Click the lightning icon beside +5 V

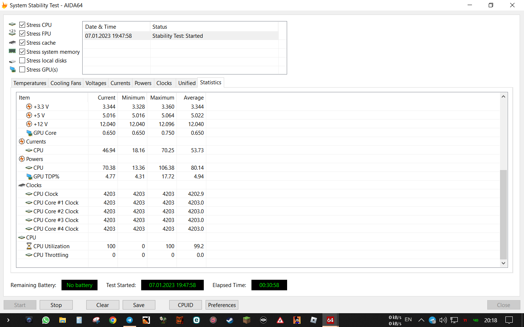[29, 115]
